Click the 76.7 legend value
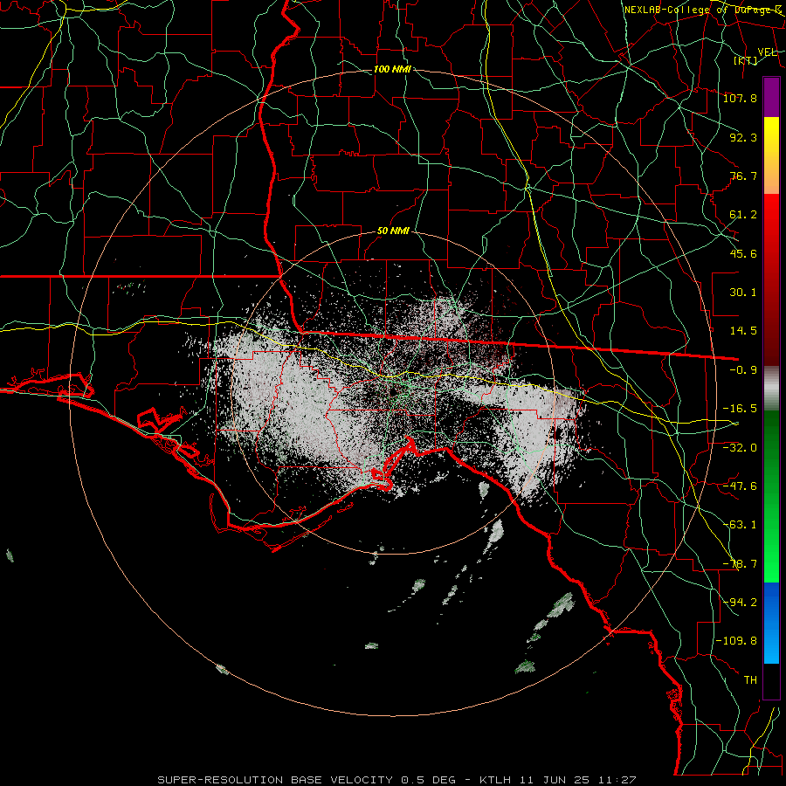 pos(743,176)
